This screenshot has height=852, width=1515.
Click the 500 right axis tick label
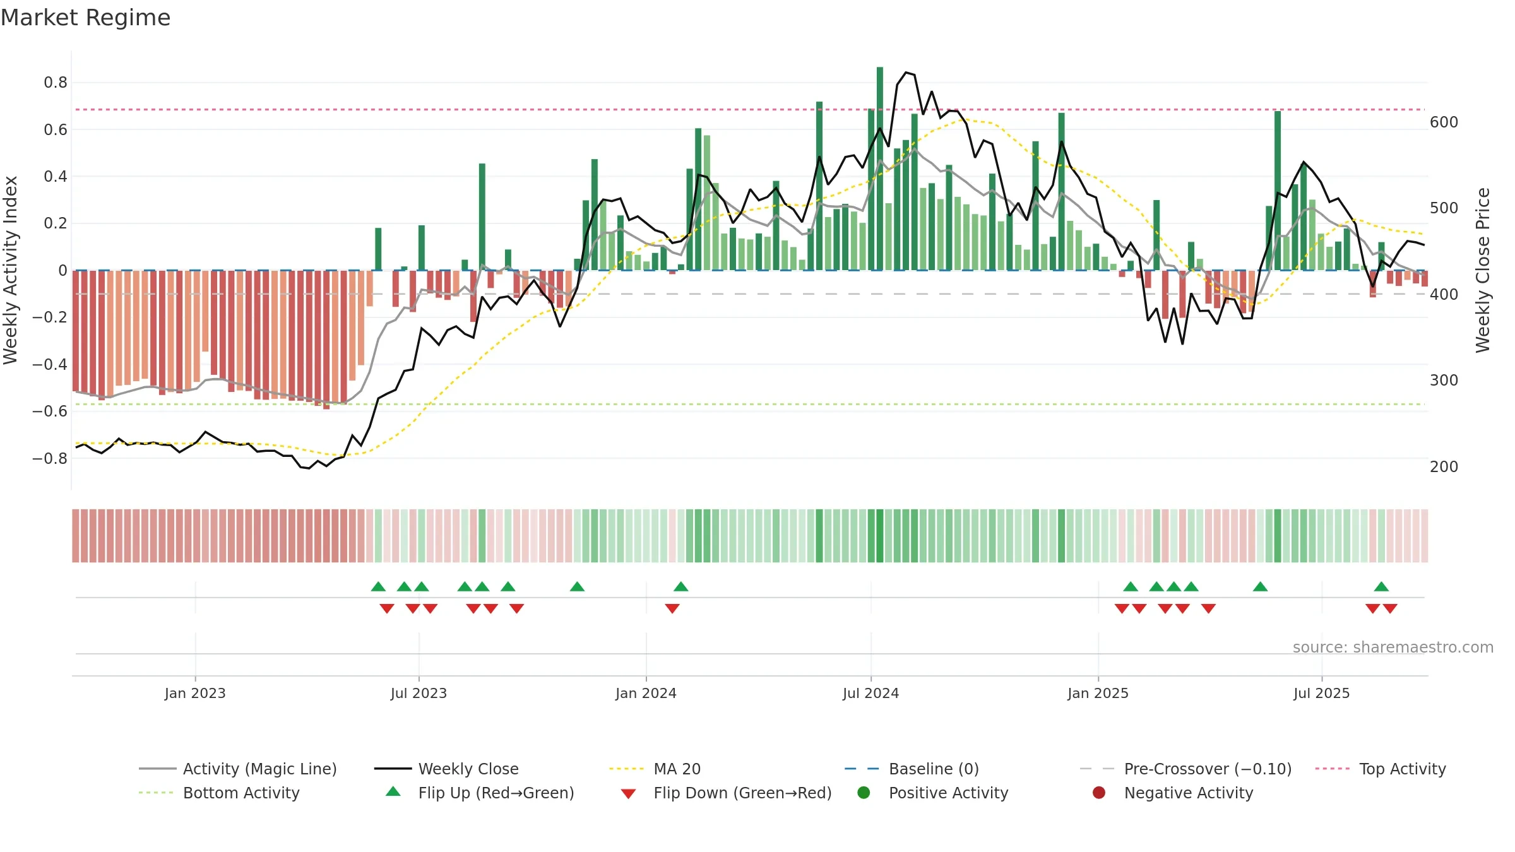click(x=1444, y=208)
